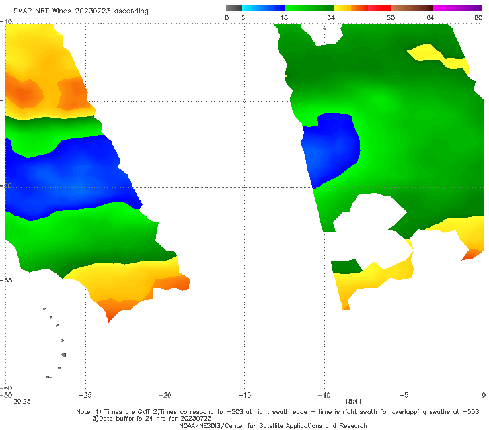Click the green segment of the wind color bar
The height and width of the screenshot is (430, 489).
pos(309,8)
